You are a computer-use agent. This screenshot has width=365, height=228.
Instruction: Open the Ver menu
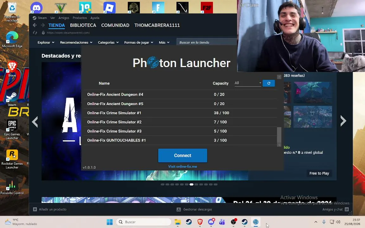[53, 18]
